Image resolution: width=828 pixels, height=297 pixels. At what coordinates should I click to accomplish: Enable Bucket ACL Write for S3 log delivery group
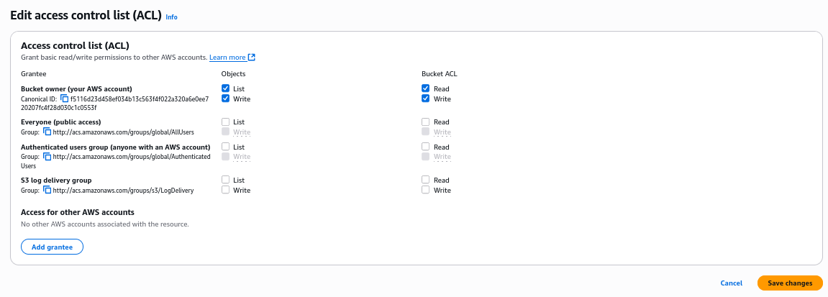(426, 190)
